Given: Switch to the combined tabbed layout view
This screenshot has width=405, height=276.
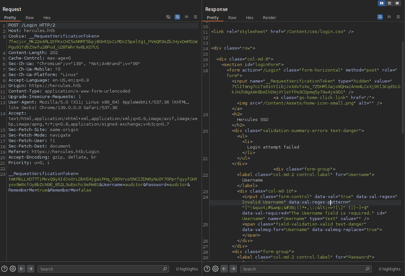Looking at the screenshot, I should click(x=397, y=3).
